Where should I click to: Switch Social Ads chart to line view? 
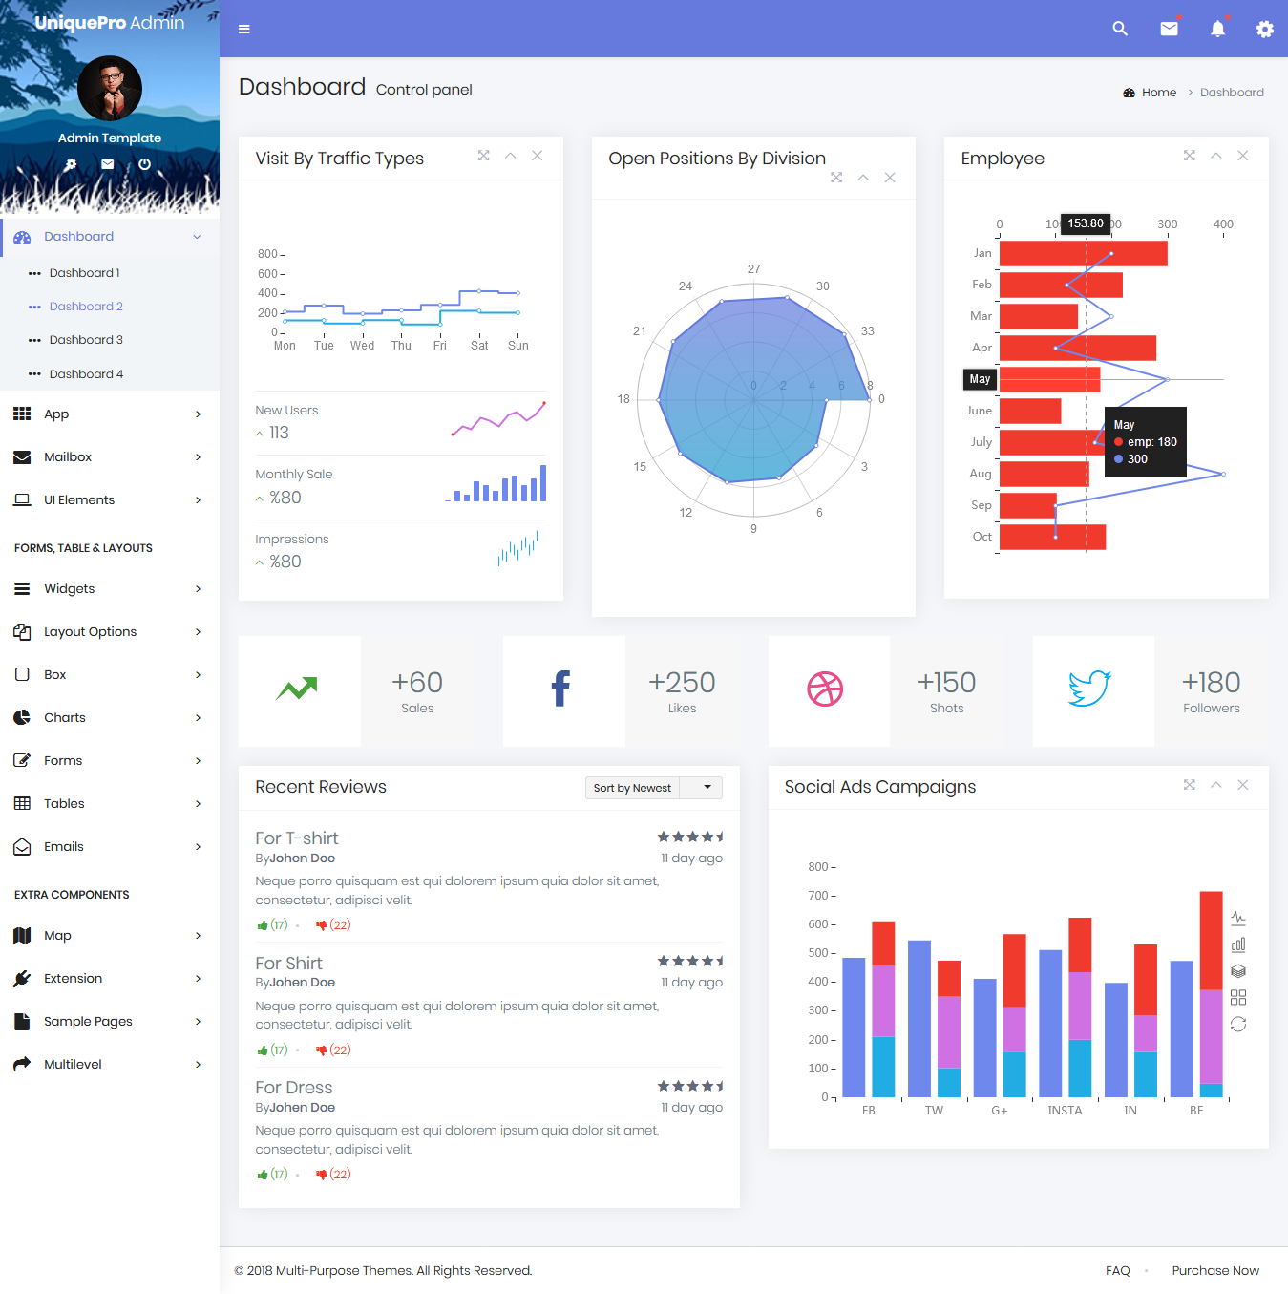(x=1238, y=918)
